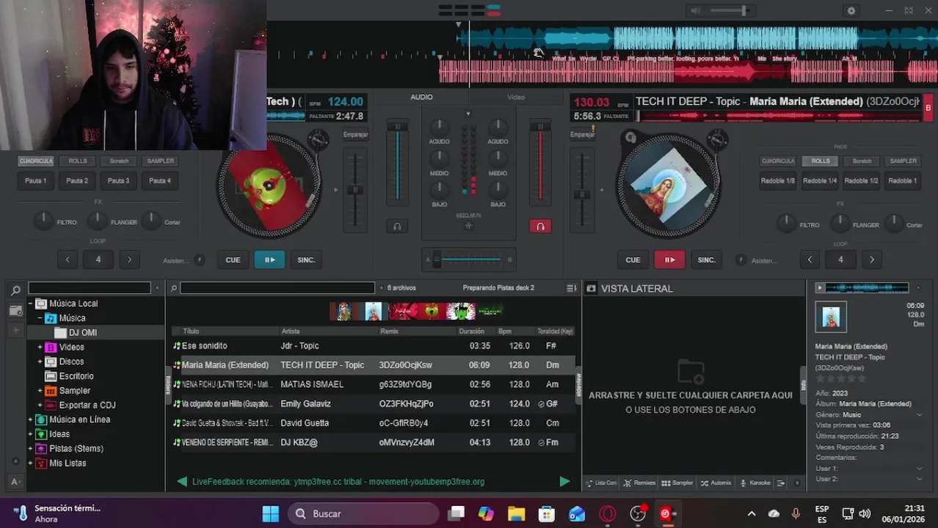Click right deck SINC. button
The width and height of the screenshot is (938, 528).
click(x=706, y=260)
